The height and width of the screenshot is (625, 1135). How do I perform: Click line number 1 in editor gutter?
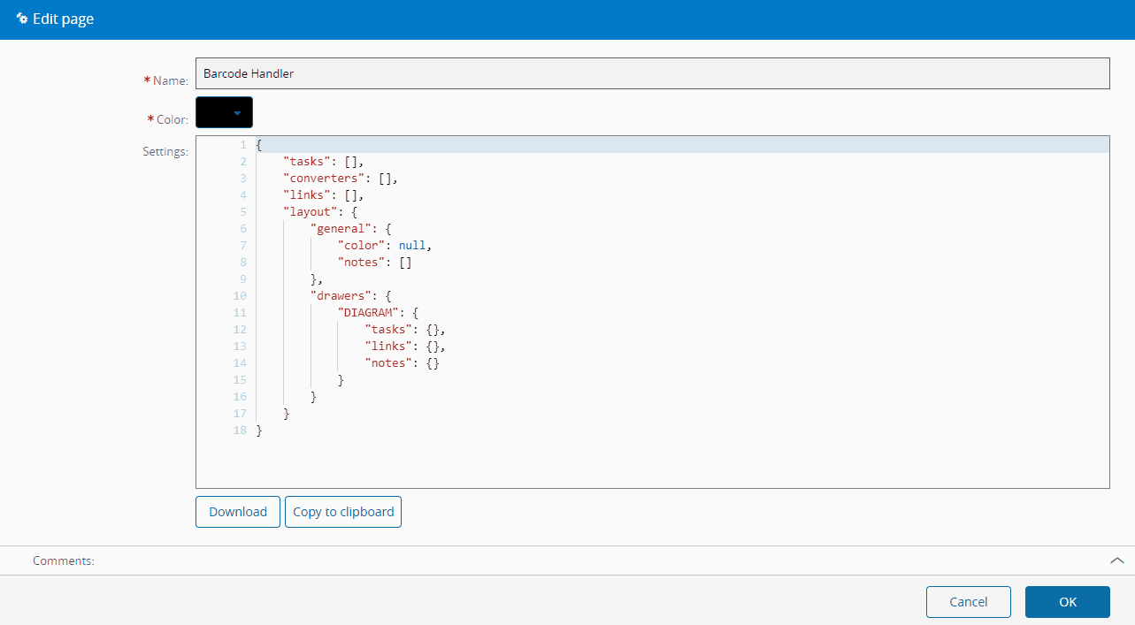pyautogui.click(x=242, y=145)
